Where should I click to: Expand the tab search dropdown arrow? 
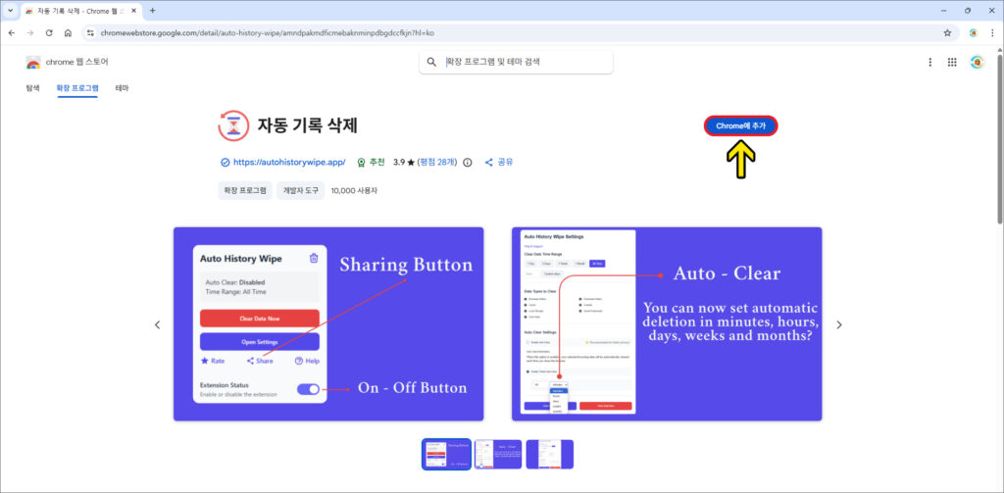tap(10, 10)
